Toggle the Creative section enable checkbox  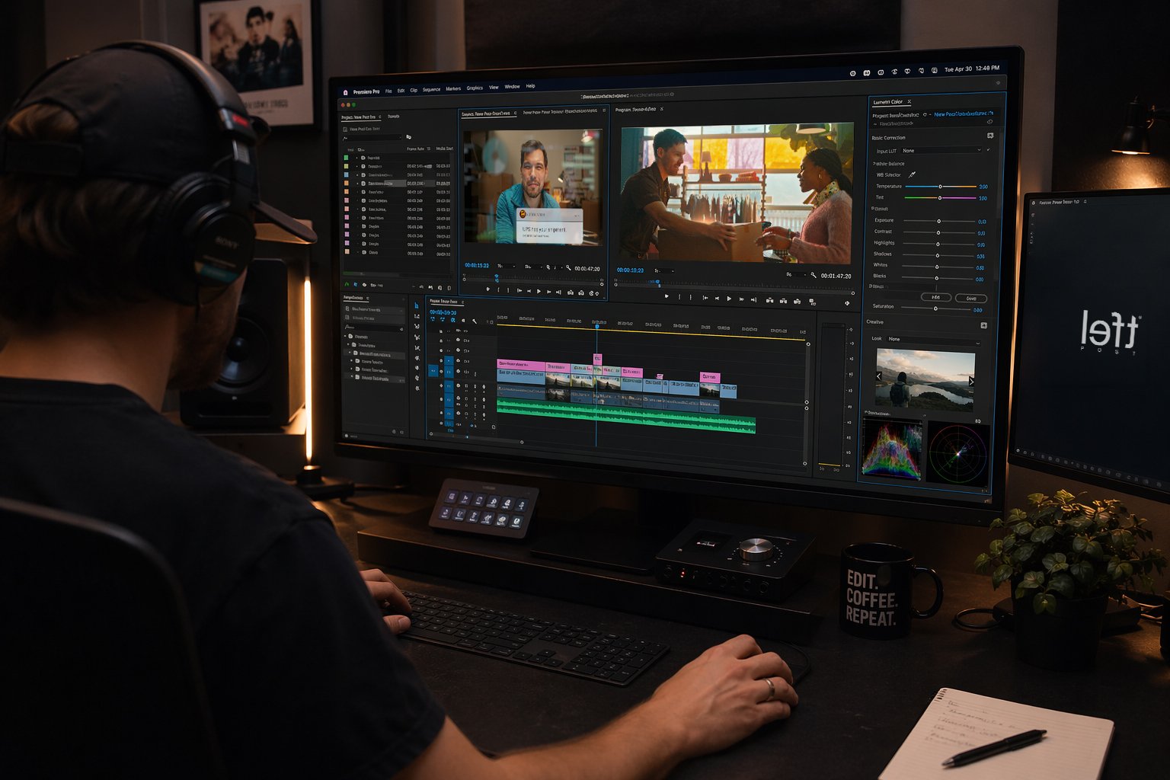(984, 325)
